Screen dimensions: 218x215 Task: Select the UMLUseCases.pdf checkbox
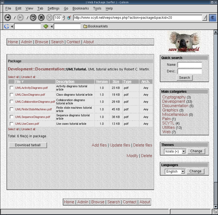11,124
